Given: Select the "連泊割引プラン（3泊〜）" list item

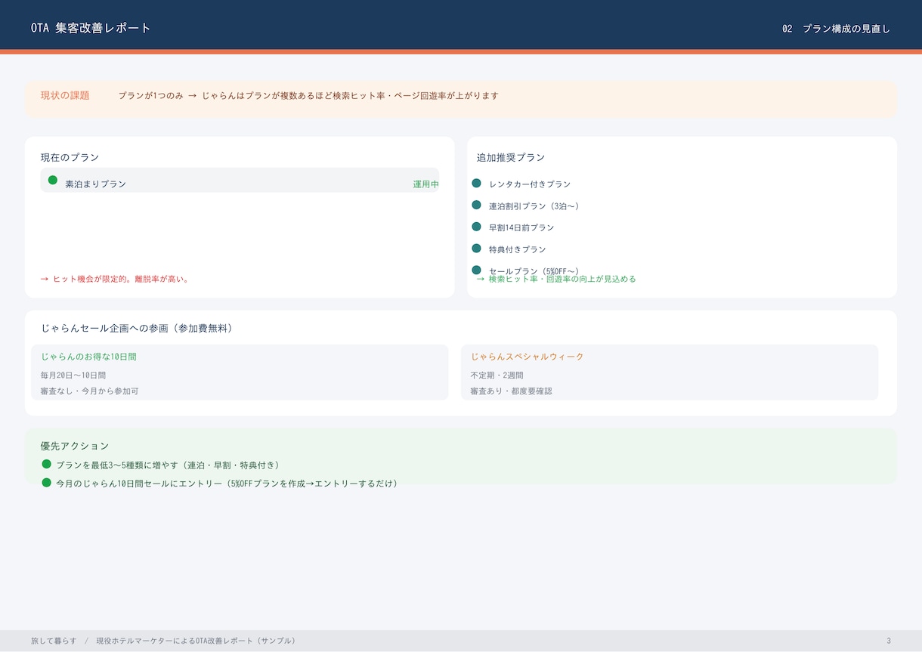Looking at the screenshot, I should click(x=534, y=206).
